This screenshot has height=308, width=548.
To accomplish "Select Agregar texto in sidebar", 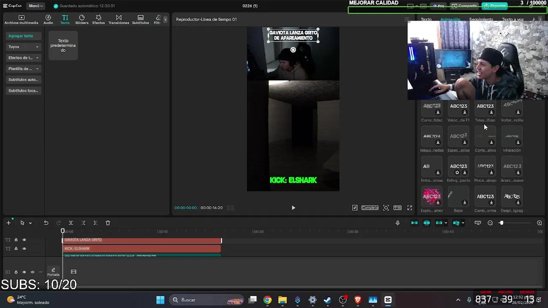I will click(x=24, y=36).
